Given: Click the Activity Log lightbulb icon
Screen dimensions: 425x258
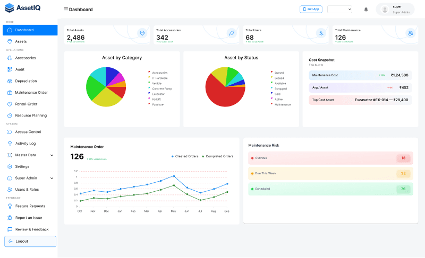Looking at the screenshot, I should point(10,144).
